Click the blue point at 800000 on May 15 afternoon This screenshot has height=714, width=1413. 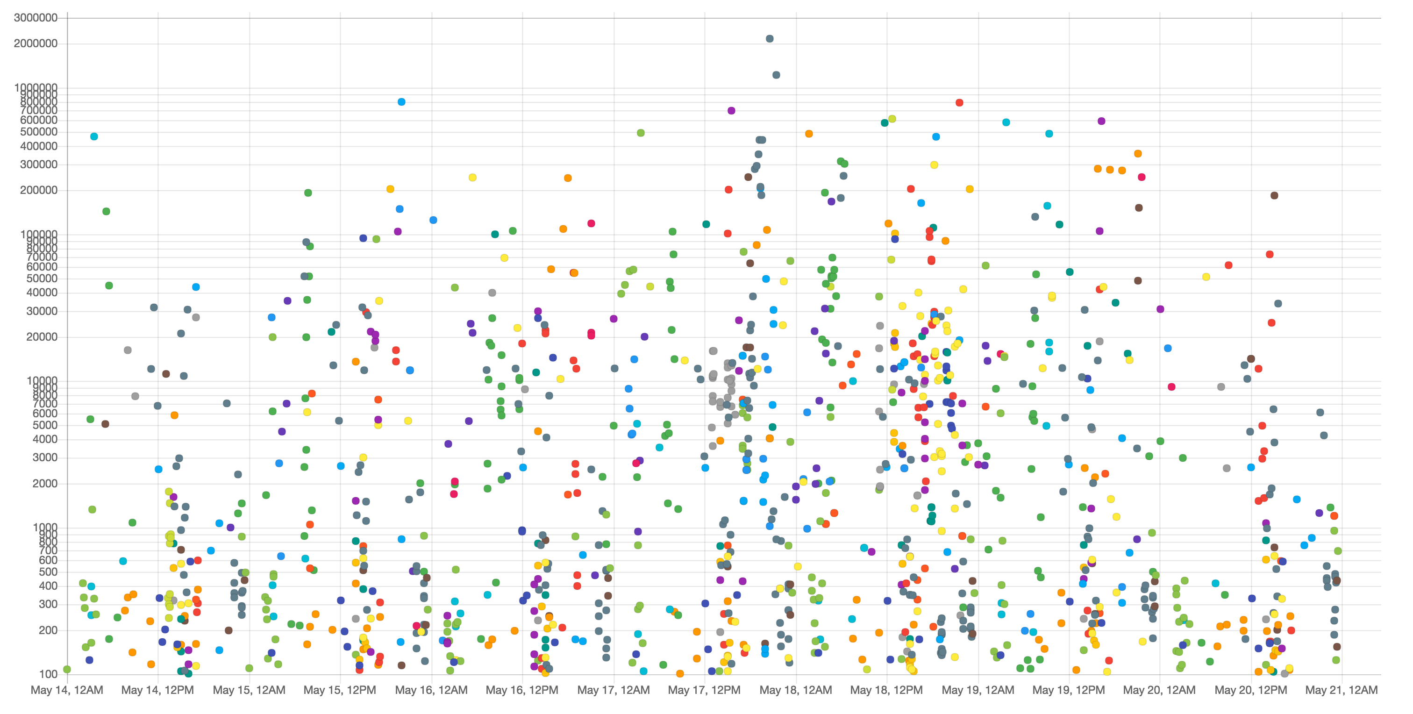click(x=401, y=102)
